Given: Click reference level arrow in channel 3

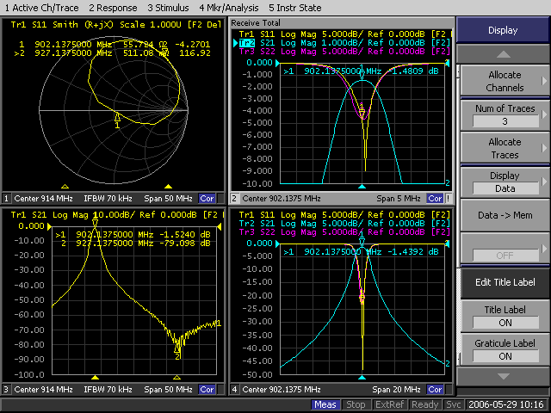Looking at the screenshot, I should [49, 226].
